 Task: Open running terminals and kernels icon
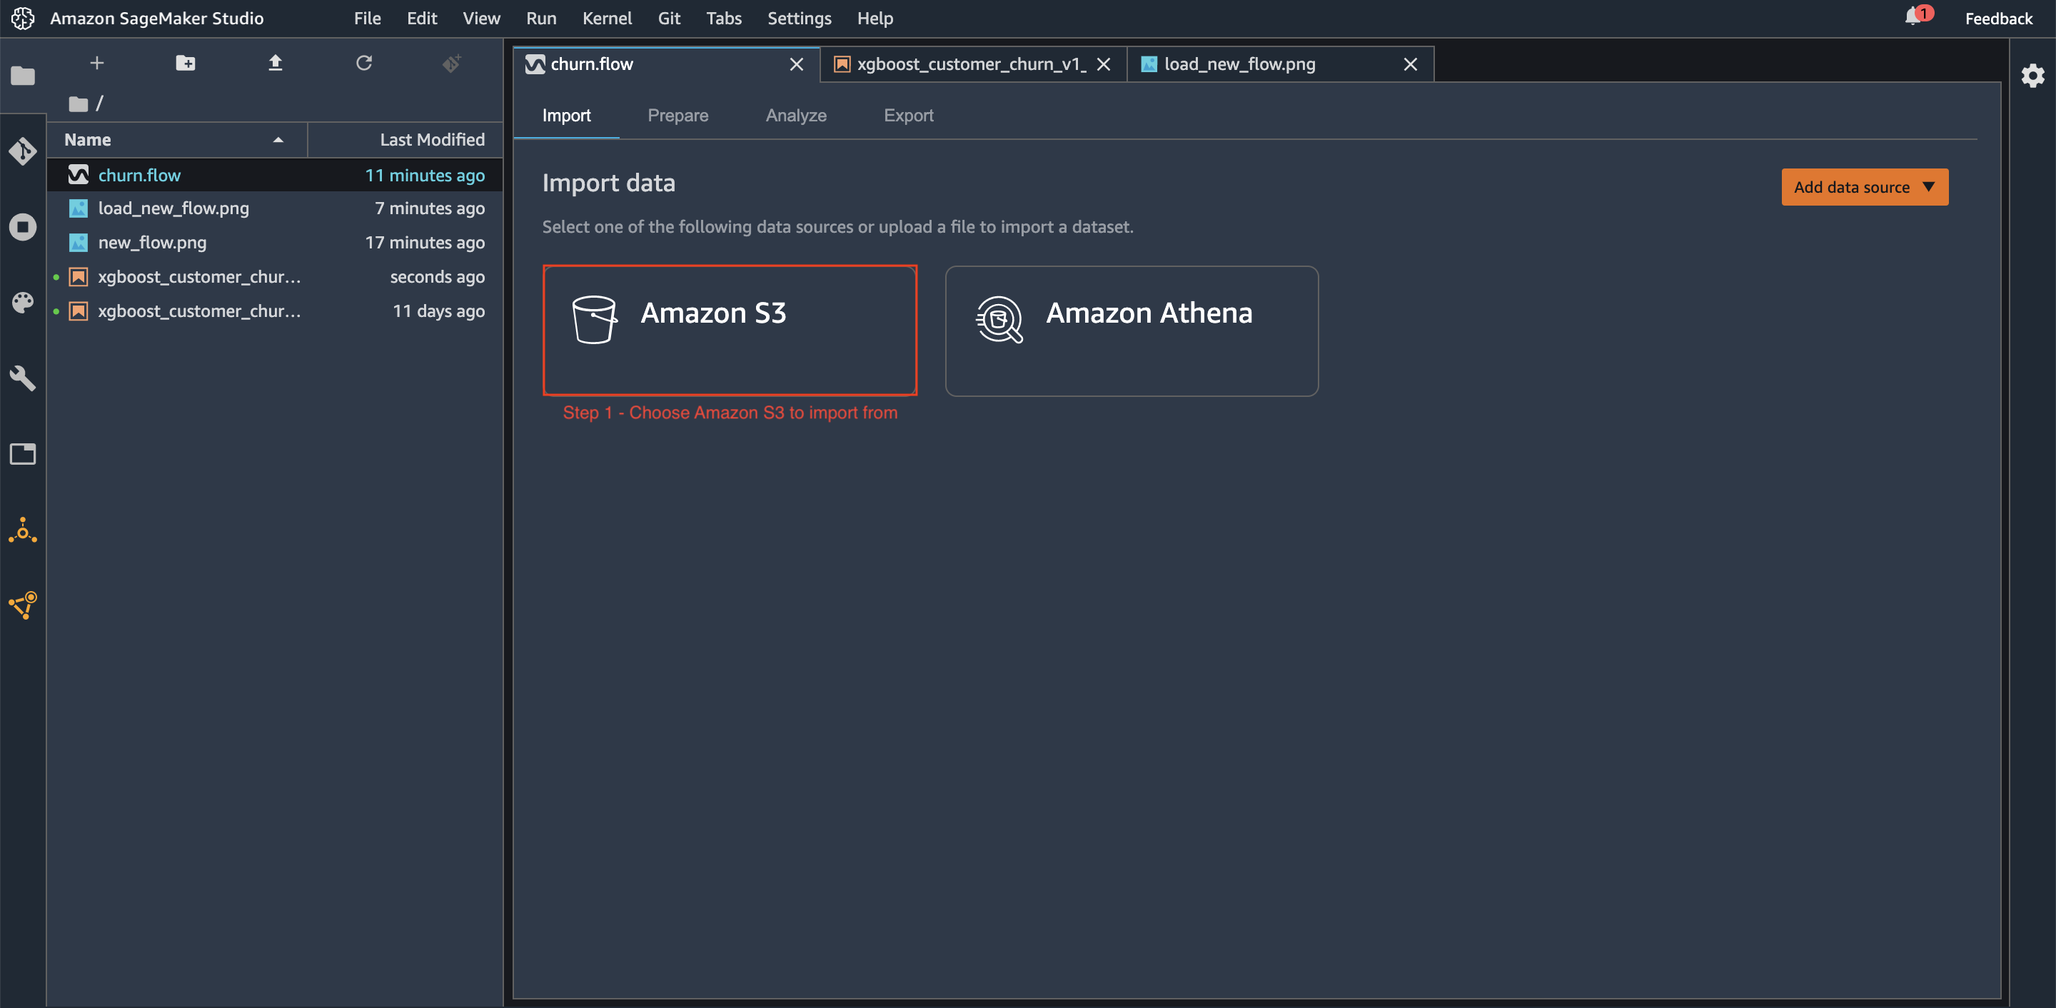pos(22,227)
